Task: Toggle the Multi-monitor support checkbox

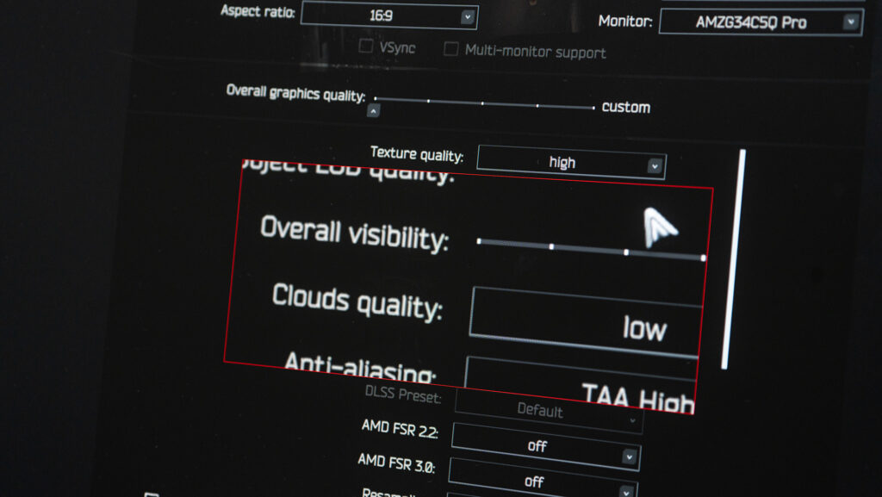Action: [x=450, y=49]
